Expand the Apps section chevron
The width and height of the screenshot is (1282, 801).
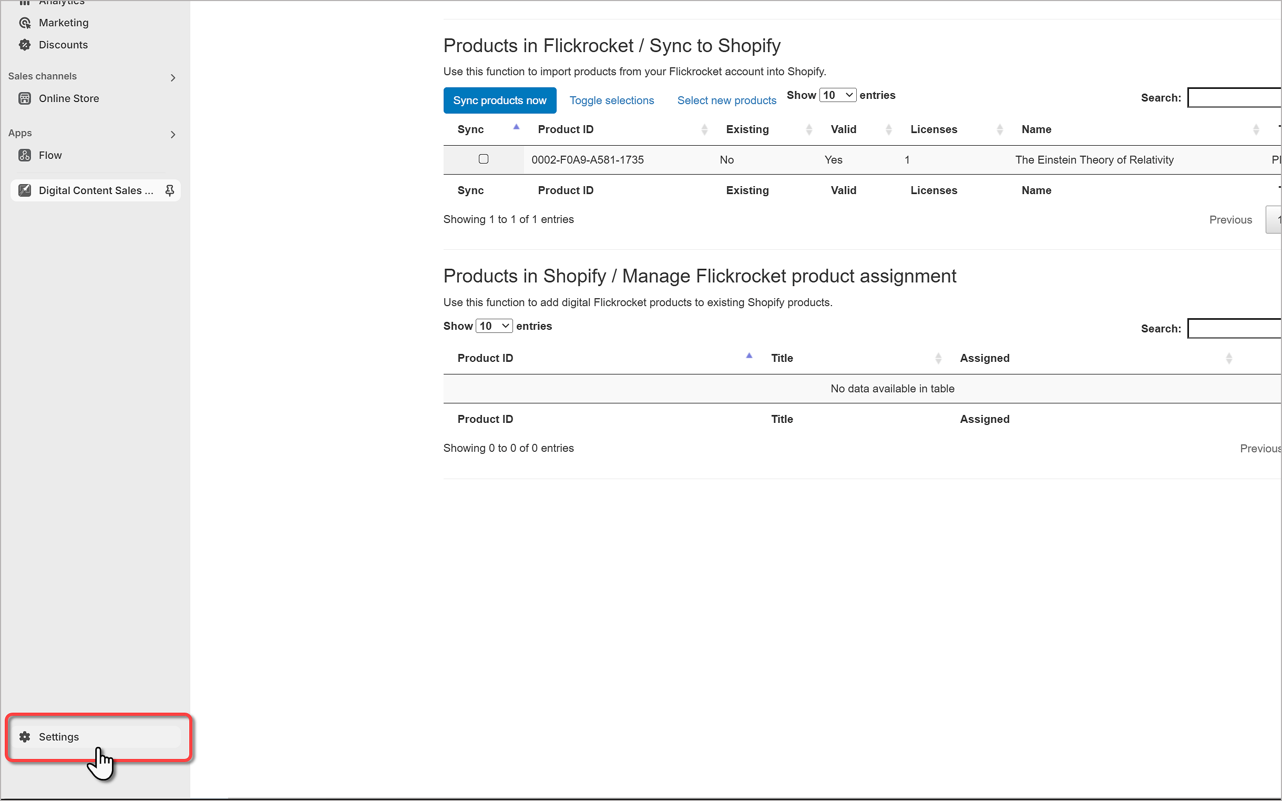click(x=172, y=135)
